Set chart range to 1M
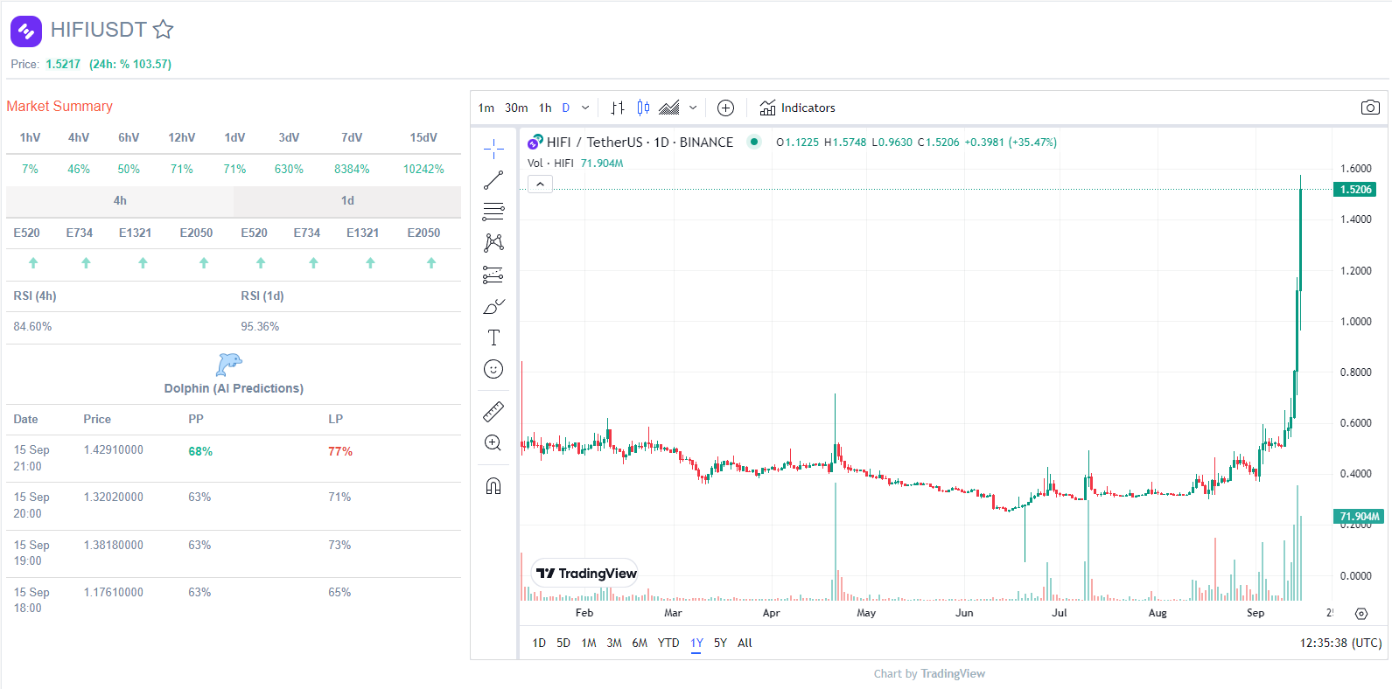Image resolution: width=1392 pixels, height=689 pixels. [589, 643]
